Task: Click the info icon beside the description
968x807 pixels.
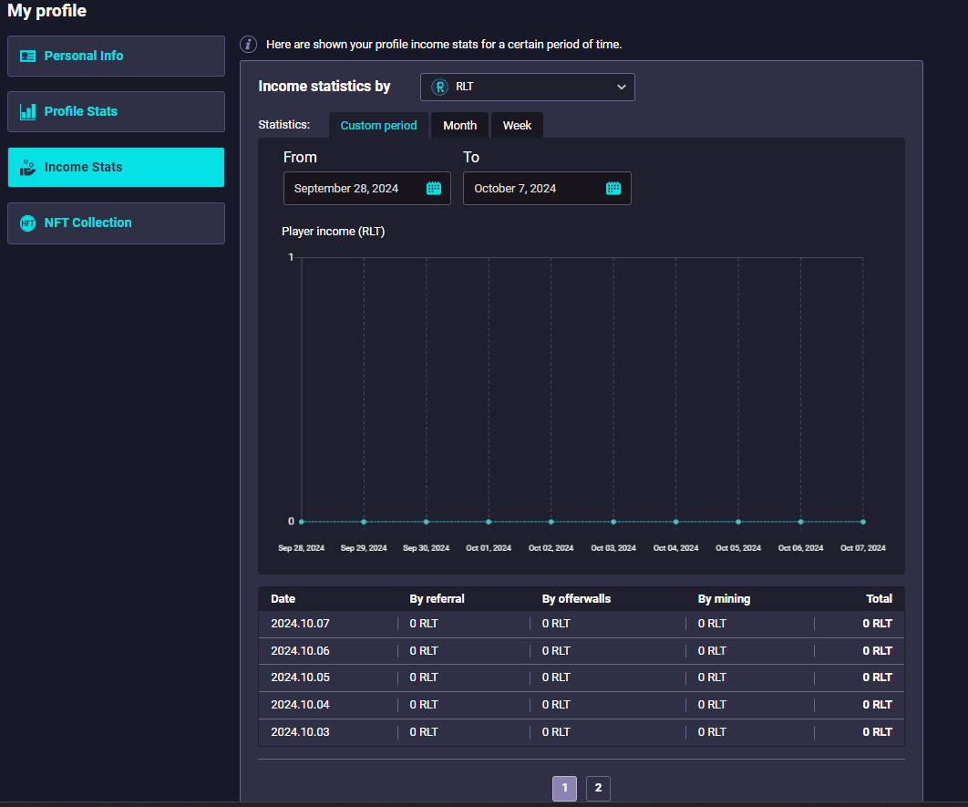Action: pos(248,44)
